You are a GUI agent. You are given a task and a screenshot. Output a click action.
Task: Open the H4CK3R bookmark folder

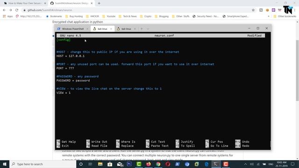[93, 16]
